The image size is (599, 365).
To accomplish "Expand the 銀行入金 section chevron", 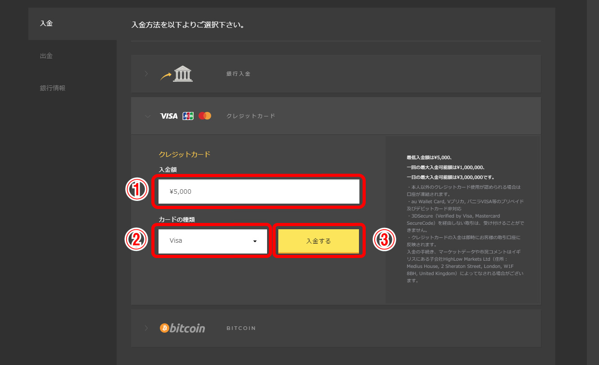I will 146,74.
